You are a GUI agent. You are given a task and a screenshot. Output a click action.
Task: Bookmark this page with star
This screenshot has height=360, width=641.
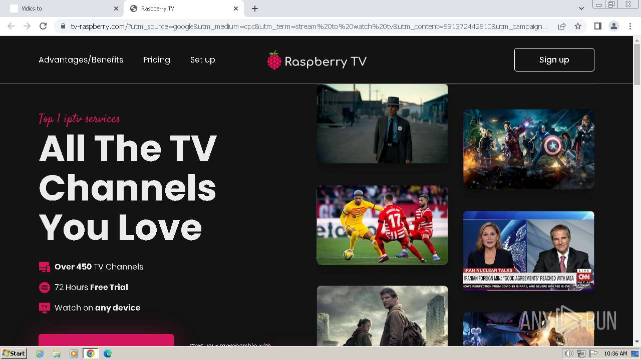tap(578, 26)
